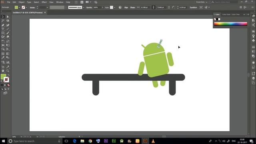The height and width of the screenshot is (144, 256).
Task: Select the Zoom tool
Action: coord(8,71)
